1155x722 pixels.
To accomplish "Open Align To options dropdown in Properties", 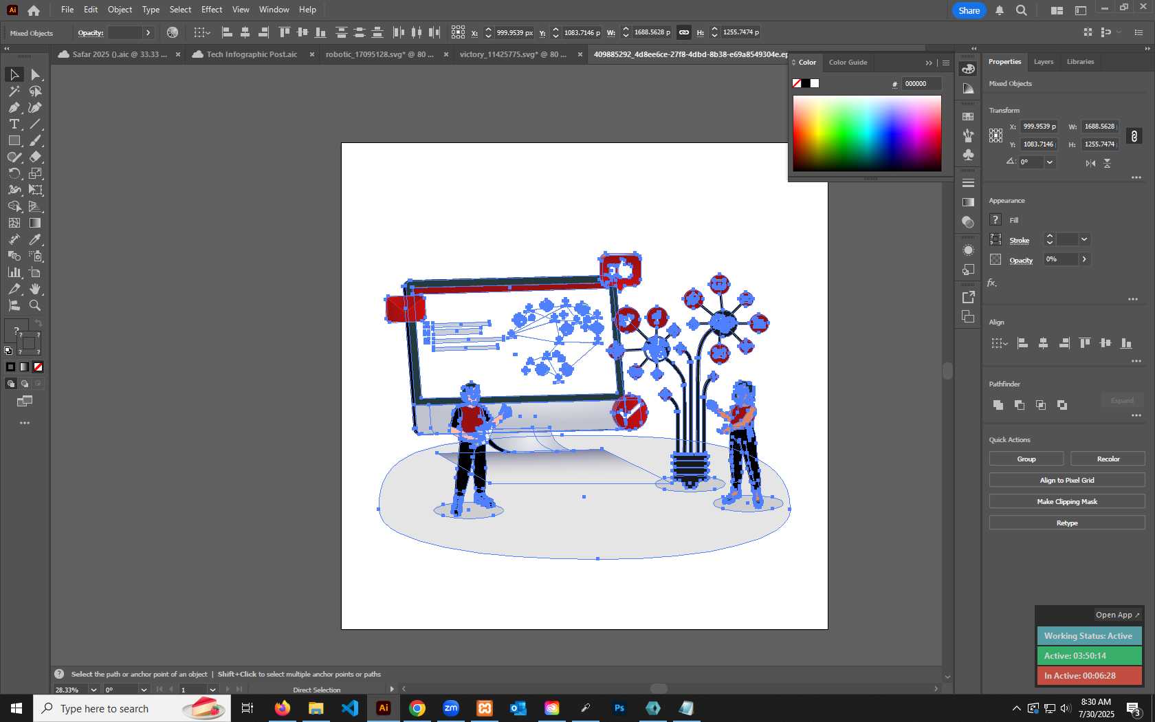I will [x=999, y=342].
